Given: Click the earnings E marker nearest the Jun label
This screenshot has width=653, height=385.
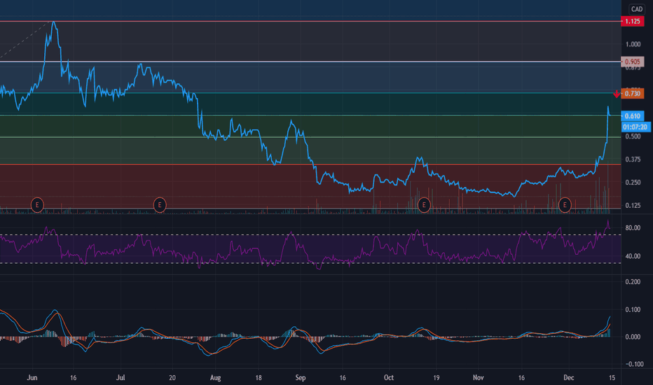Looking at the screenshot, I should pyautogui.click(x=37, y=205).
